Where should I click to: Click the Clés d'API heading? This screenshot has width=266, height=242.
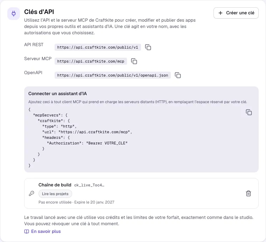[39, 12]
